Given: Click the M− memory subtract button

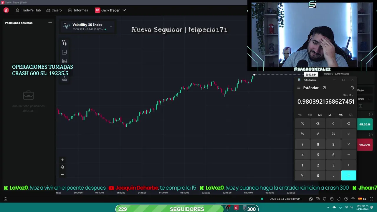Looking at the screenshot, I should pyautogui.click(x=330, y=115).
